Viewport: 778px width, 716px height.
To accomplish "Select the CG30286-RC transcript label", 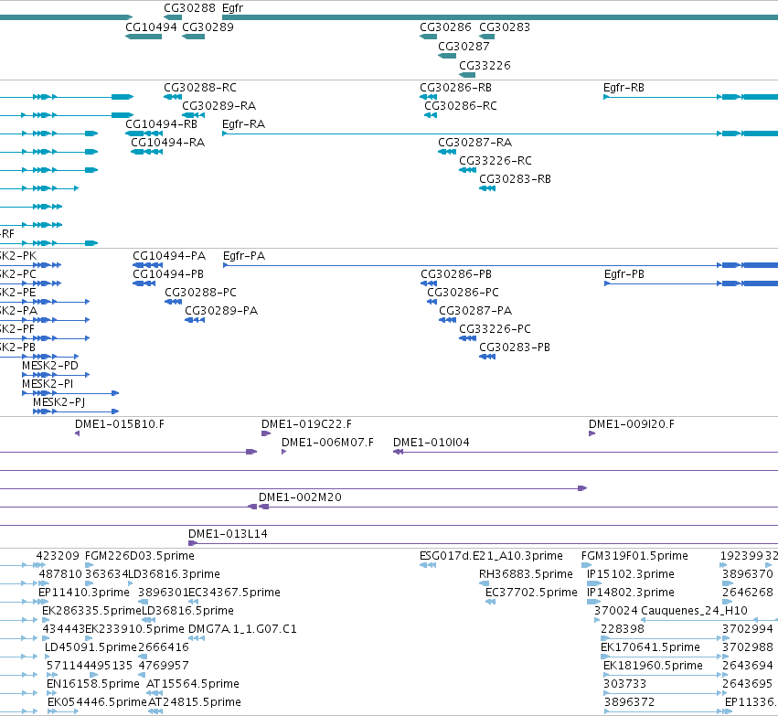I will (461, 106).
